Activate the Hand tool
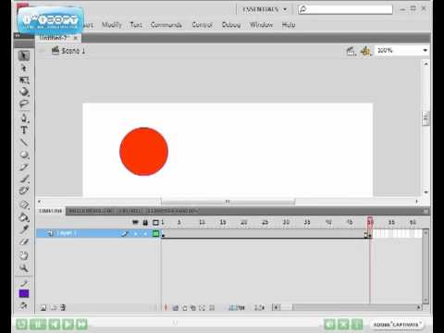 pos(24,255)
